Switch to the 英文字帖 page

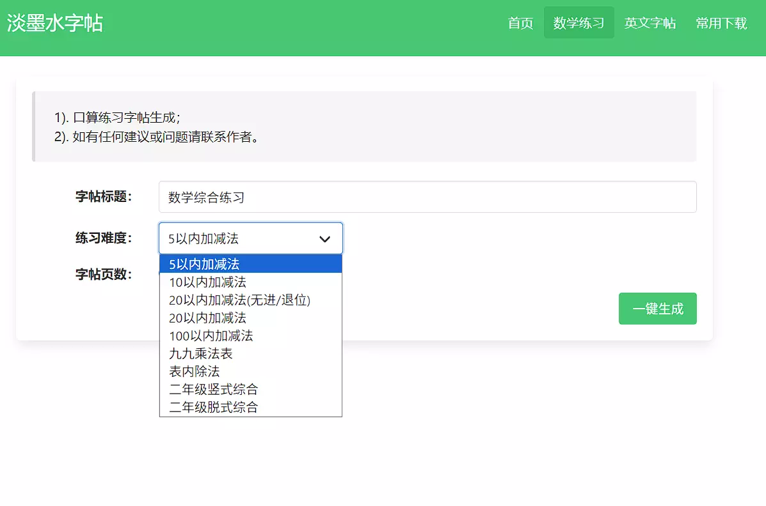click(650, 23)
